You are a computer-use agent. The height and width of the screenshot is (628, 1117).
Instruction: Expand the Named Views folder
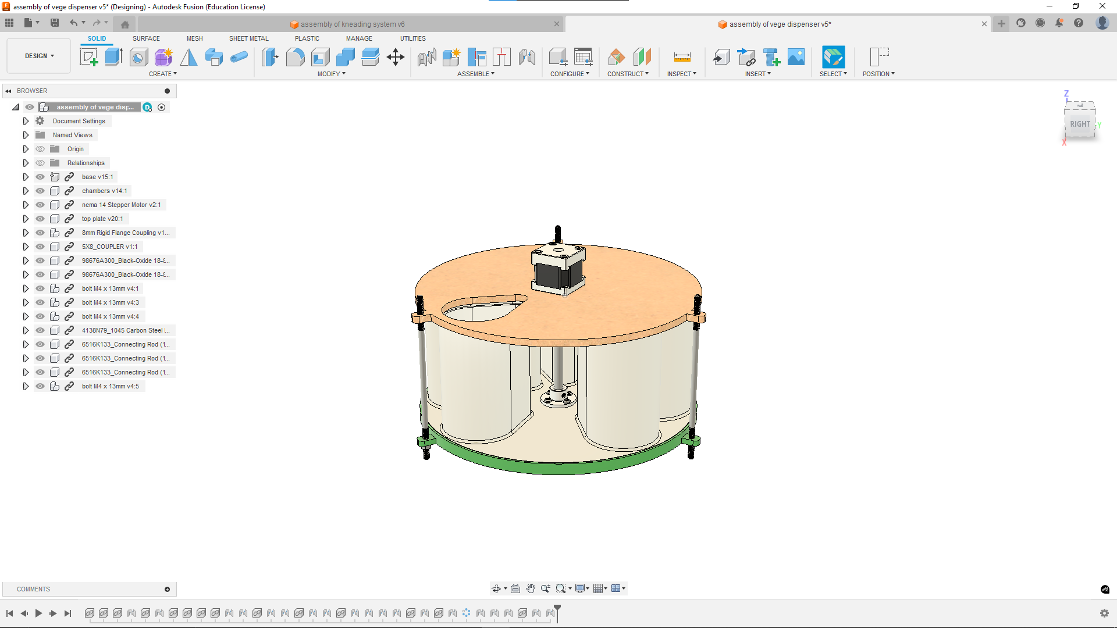pyautogui.click(x=26, y=135)
